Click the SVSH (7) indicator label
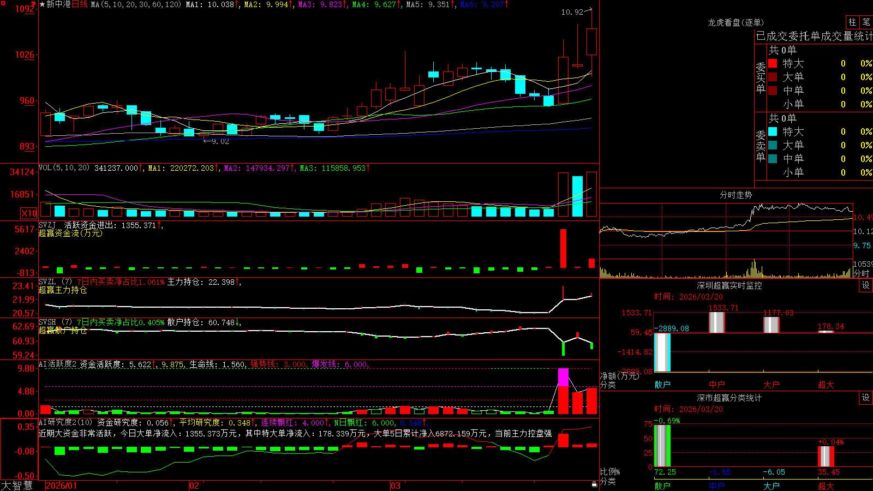 [55, 322]
